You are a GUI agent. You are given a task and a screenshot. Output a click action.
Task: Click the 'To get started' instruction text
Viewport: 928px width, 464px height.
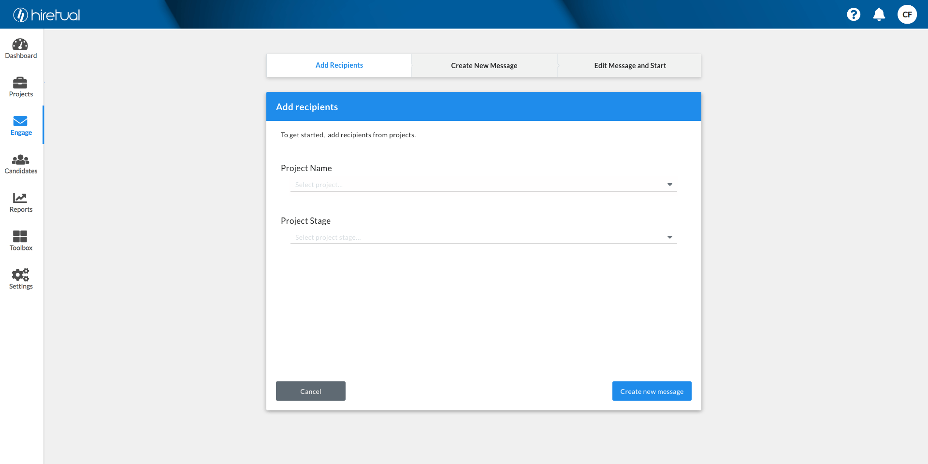coord(348,135)
